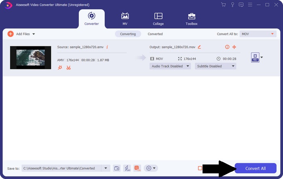The width and height of the screenshot is (283, 179).
Task: Show source file info icon
Action: [107, 47]
